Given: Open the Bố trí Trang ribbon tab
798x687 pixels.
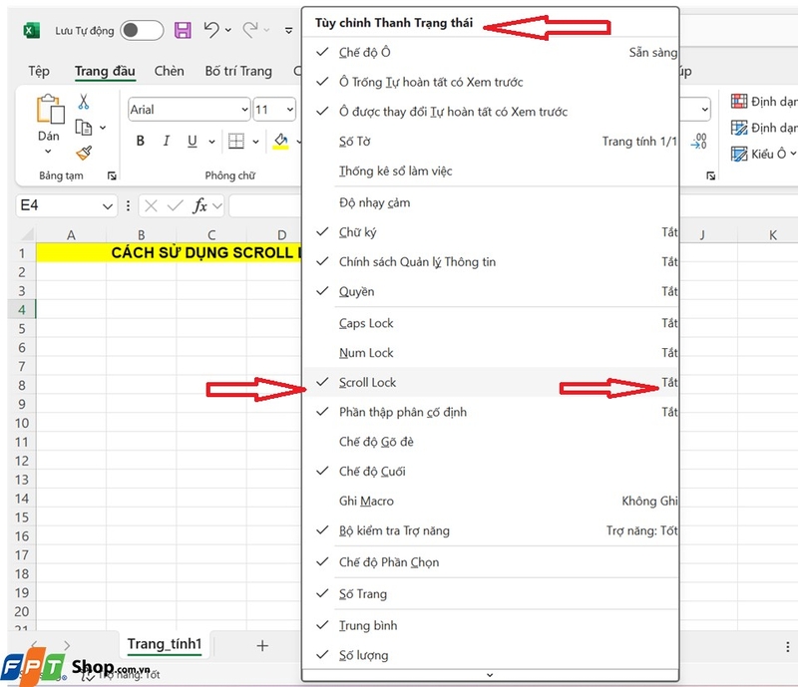Looking at the screenshot, I should click(238, 71).
